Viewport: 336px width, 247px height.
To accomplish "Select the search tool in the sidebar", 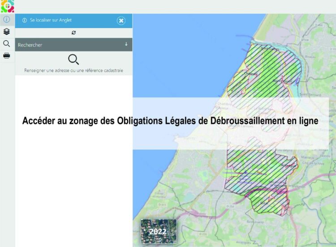I will pos(6,44).
